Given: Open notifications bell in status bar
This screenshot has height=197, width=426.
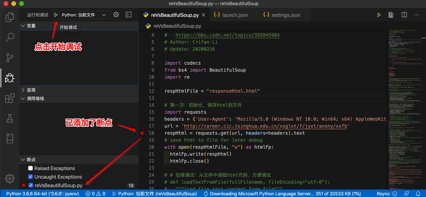Looking at the screenshot, I should coord(417,194).
